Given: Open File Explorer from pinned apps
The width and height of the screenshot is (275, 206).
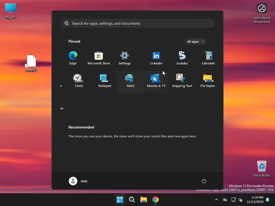Looking at the screenshot, I should [x=208, y=80].
